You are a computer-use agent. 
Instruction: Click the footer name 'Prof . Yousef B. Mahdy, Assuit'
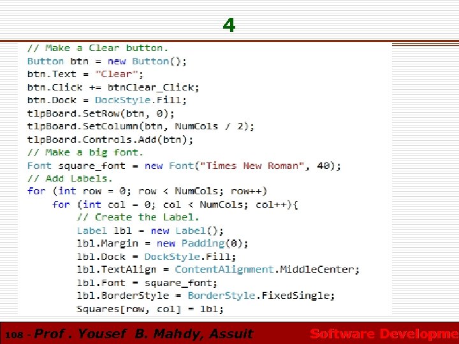143,334
